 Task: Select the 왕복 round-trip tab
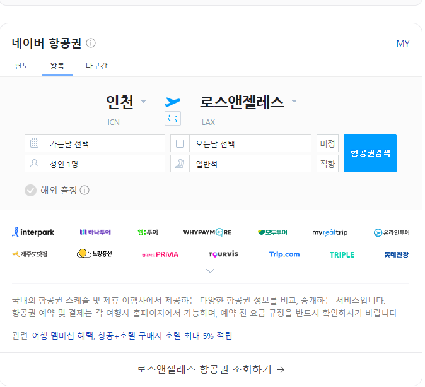pyautogui.click(x=57, y=66)
